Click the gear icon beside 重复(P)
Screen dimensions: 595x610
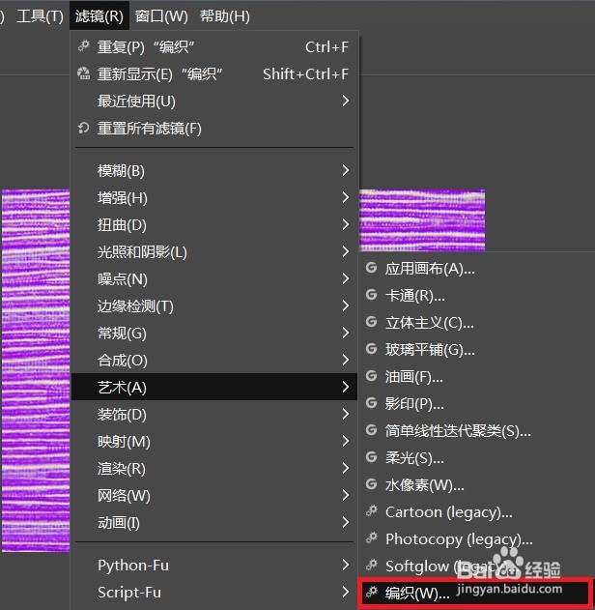pyautogui.click(x=84, y=45)
